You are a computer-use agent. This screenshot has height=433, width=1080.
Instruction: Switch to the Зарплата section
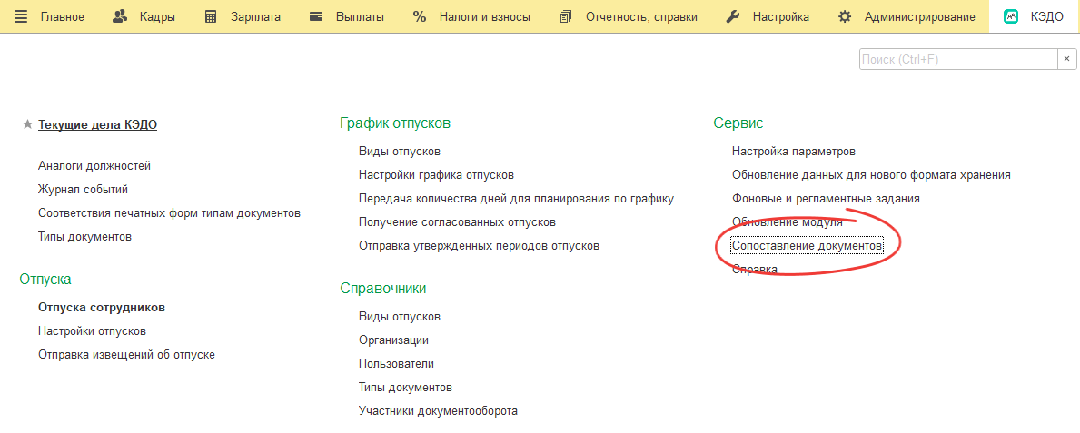click(x=255, y=16)
